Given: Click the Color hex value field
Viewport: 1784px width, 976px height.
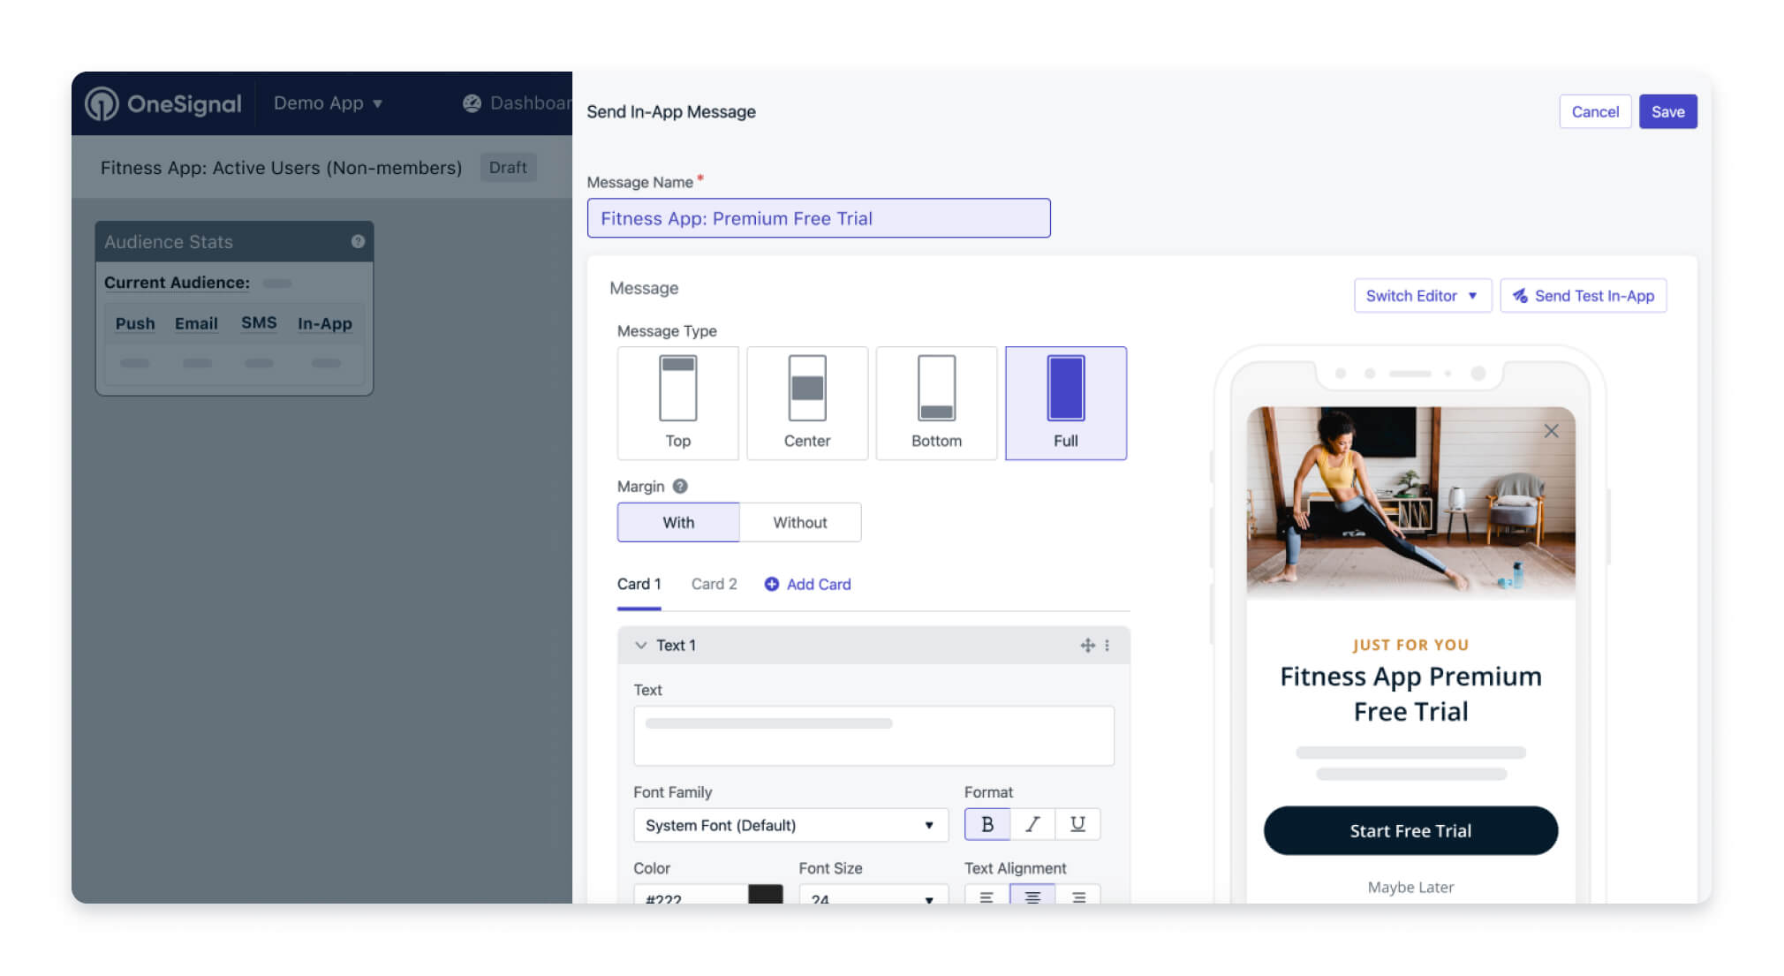Looking at the screenshot, I should (691, 894).
